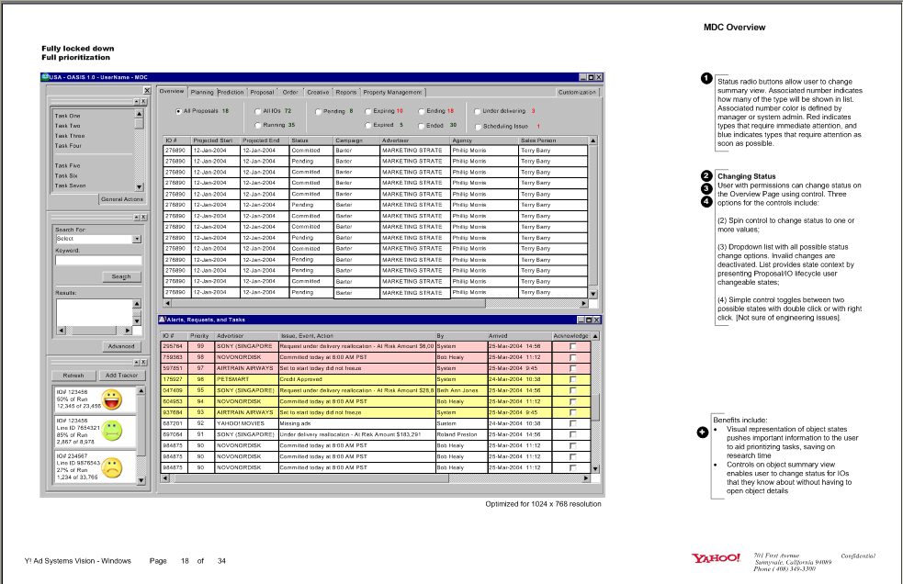Click numbered callout circle 2 next to Changing Status
The width and height of the screenshot is (903, 584).
[705, 176]
